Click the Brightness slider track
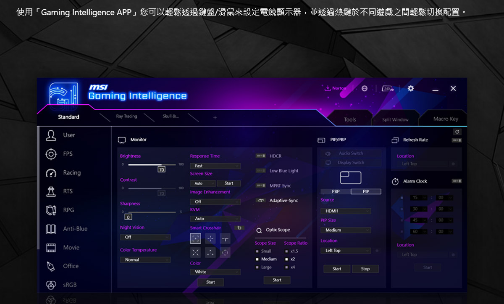Viewport: 504px width, 304px height. [x=152, y=164]
